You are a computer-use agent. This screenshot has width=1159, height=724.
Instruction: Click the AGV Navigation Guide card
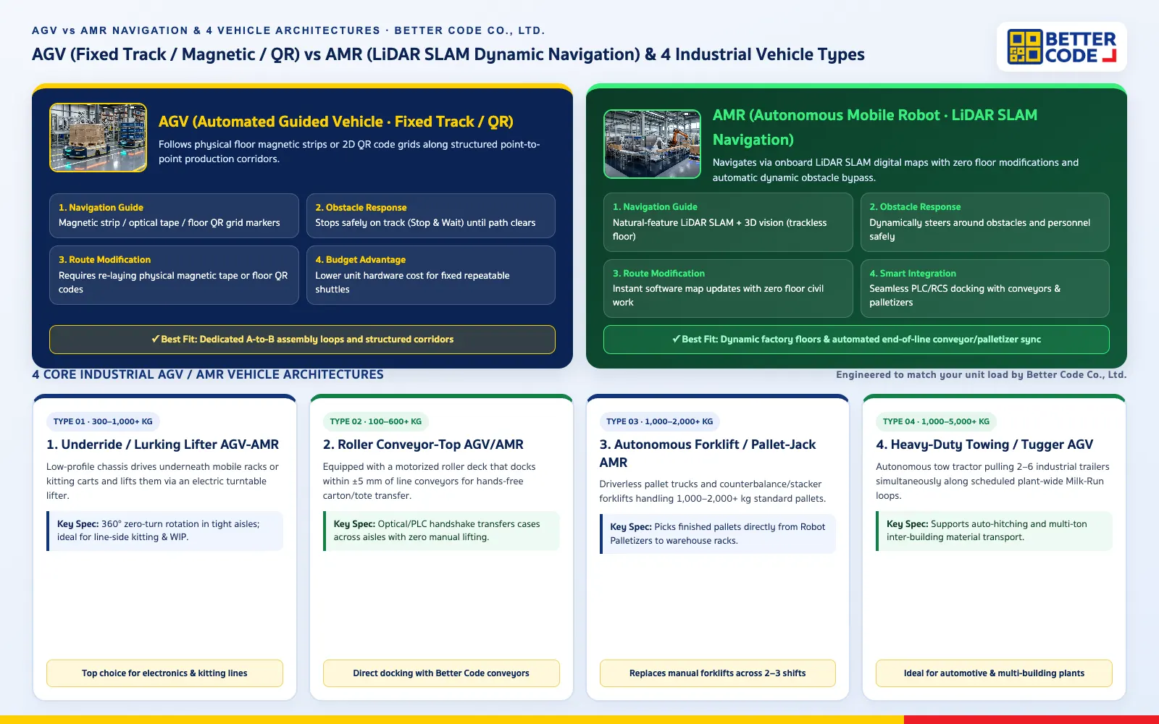click(x=174, y=216)
